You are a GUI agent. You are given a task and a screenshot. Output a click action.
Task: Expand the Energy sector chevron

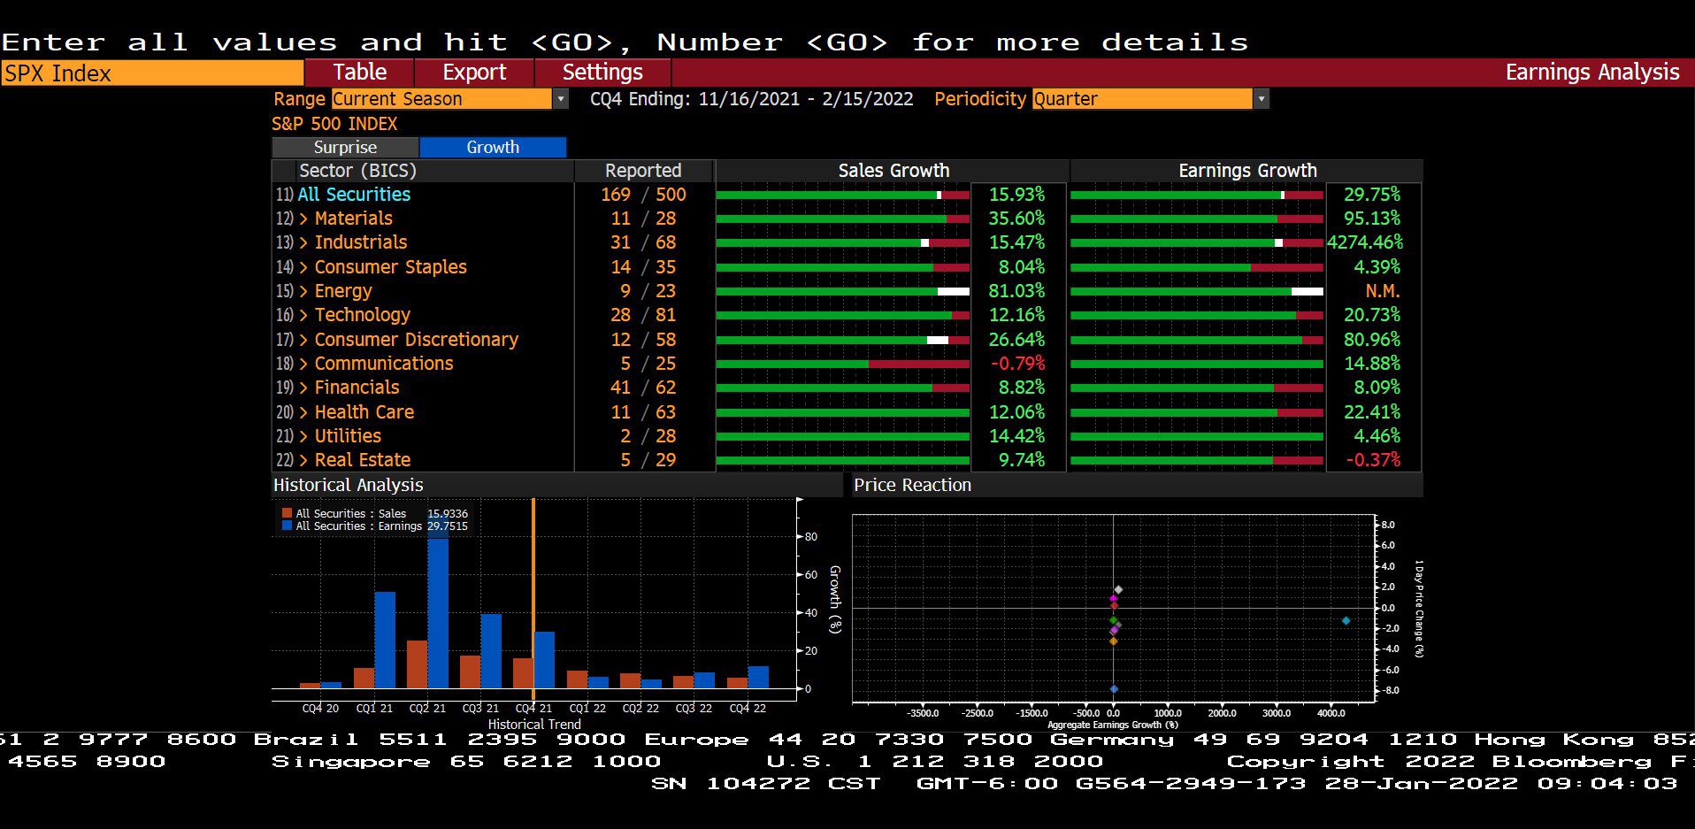(303, 291)
